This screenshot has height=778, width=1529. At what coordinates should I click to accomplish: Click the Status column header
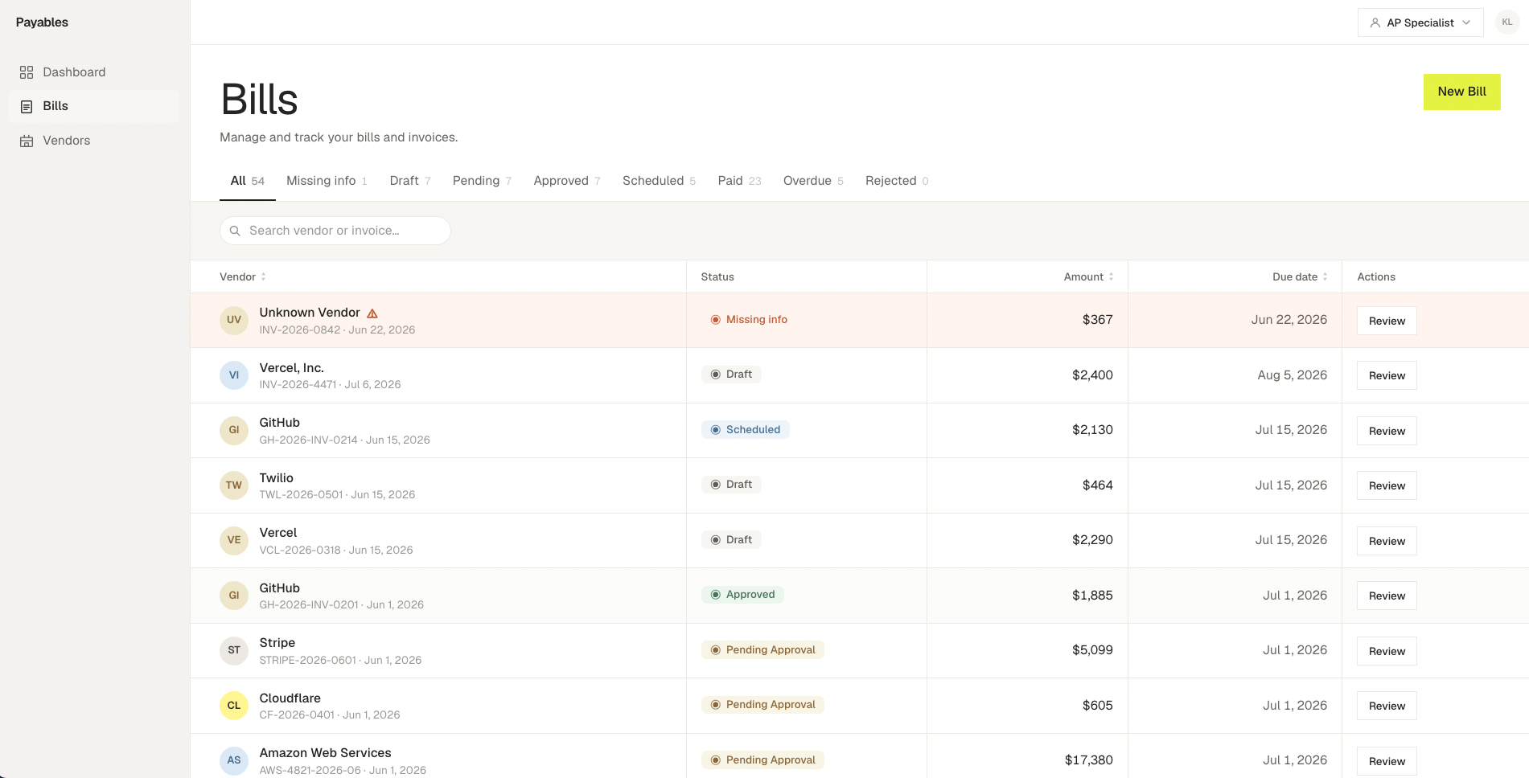pos(717,276)
